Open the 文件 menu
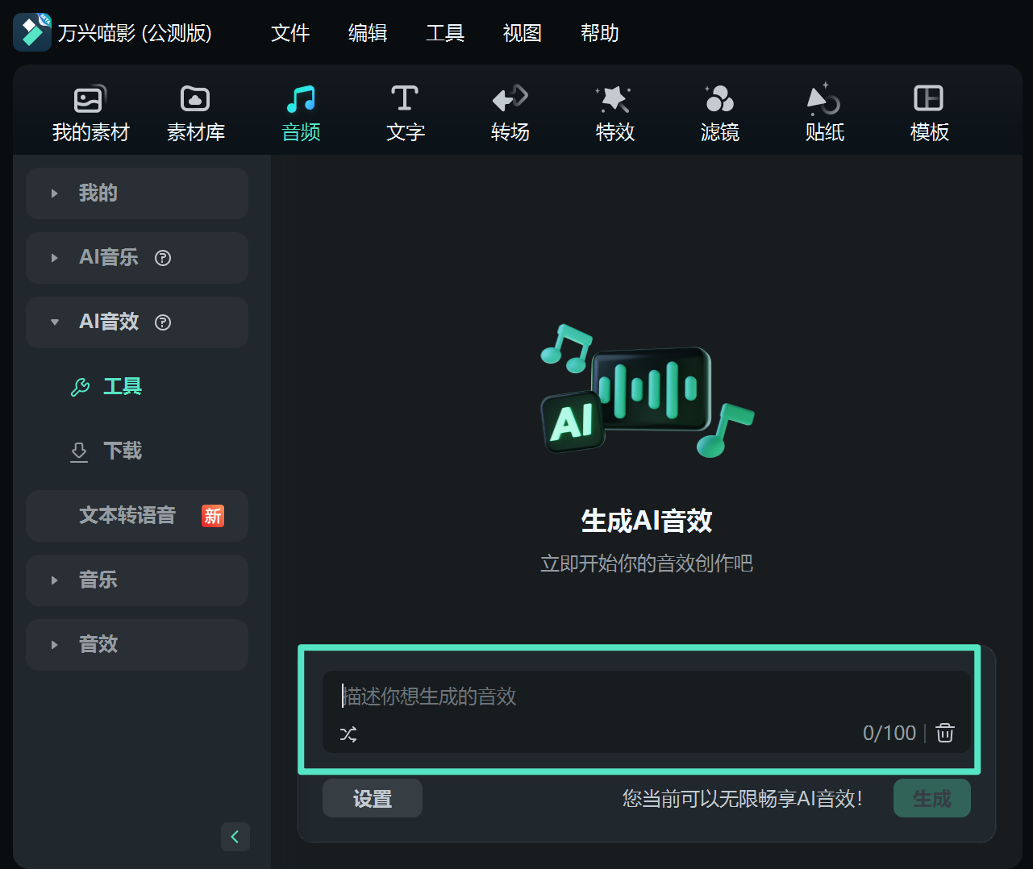1033x869 pixels. [290, 33]
